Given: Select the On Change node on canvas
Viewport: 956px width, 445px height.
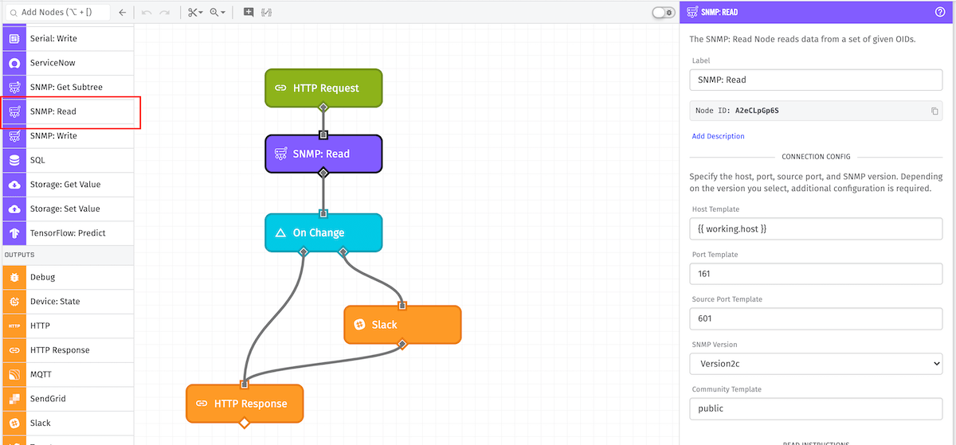Looking at the screenshot, I should 323,232.
